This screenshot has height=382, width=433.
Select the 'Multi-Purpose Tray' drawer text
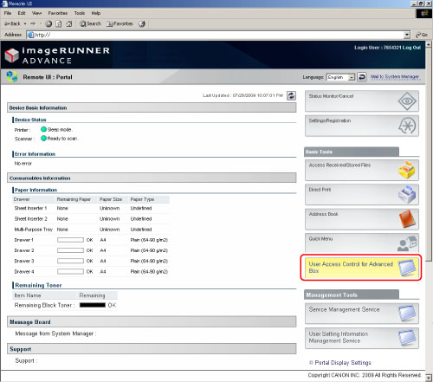[34, 230]
